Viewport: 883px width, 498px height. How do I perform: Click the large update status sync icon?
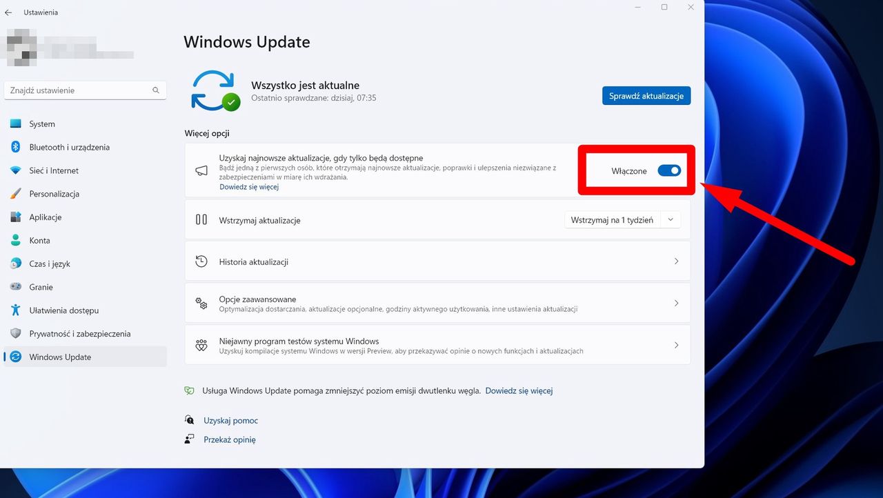pyautogui.click(x=215, y=90)
